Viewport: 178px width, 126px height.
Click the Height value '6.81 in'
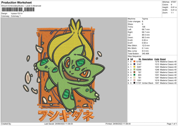coord(174,7)
